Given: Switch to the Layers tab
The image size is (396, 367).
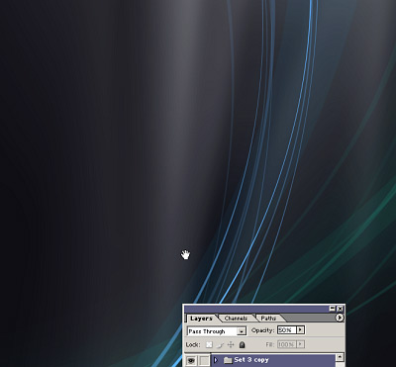Looking at the screenshot, I should pos(201,319).
